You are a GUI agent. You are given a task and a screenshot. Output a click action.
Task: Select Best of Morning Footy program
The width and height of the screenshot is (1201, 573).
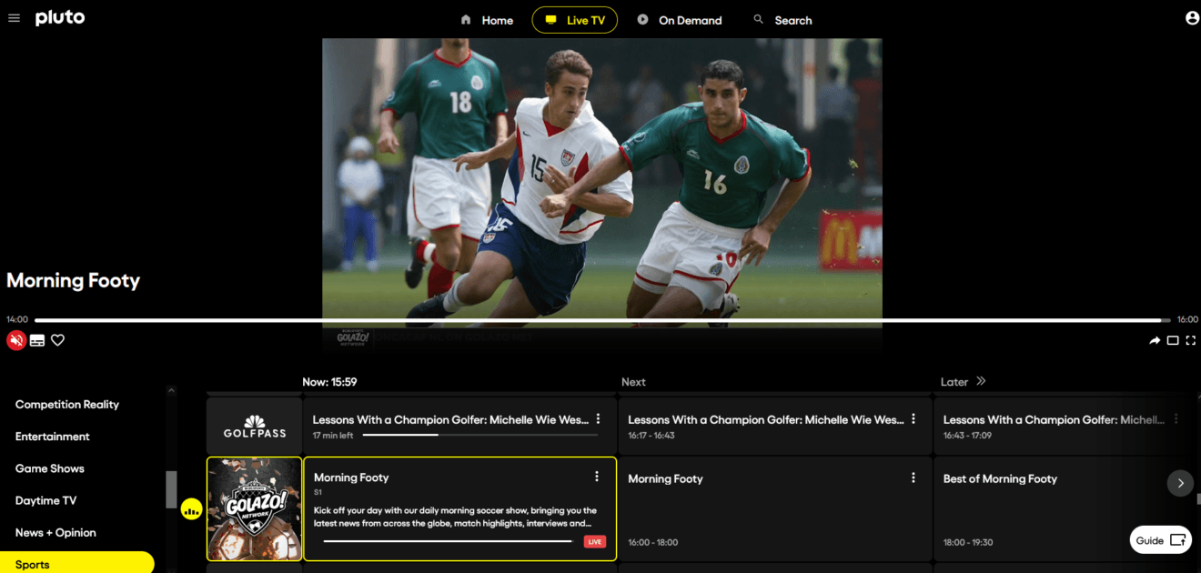point(1000,478)
